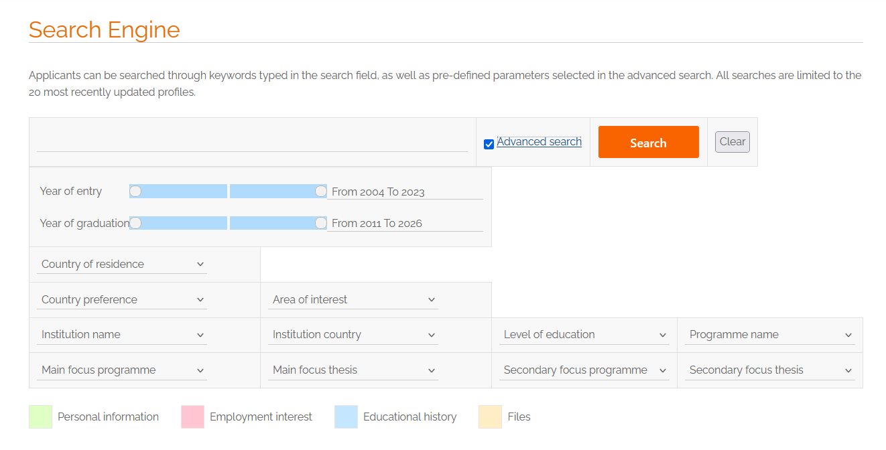886x450 pixels.
Task: Click the Year of entry right slider handle
Action: pyautogui.click(x=321, y=192)
